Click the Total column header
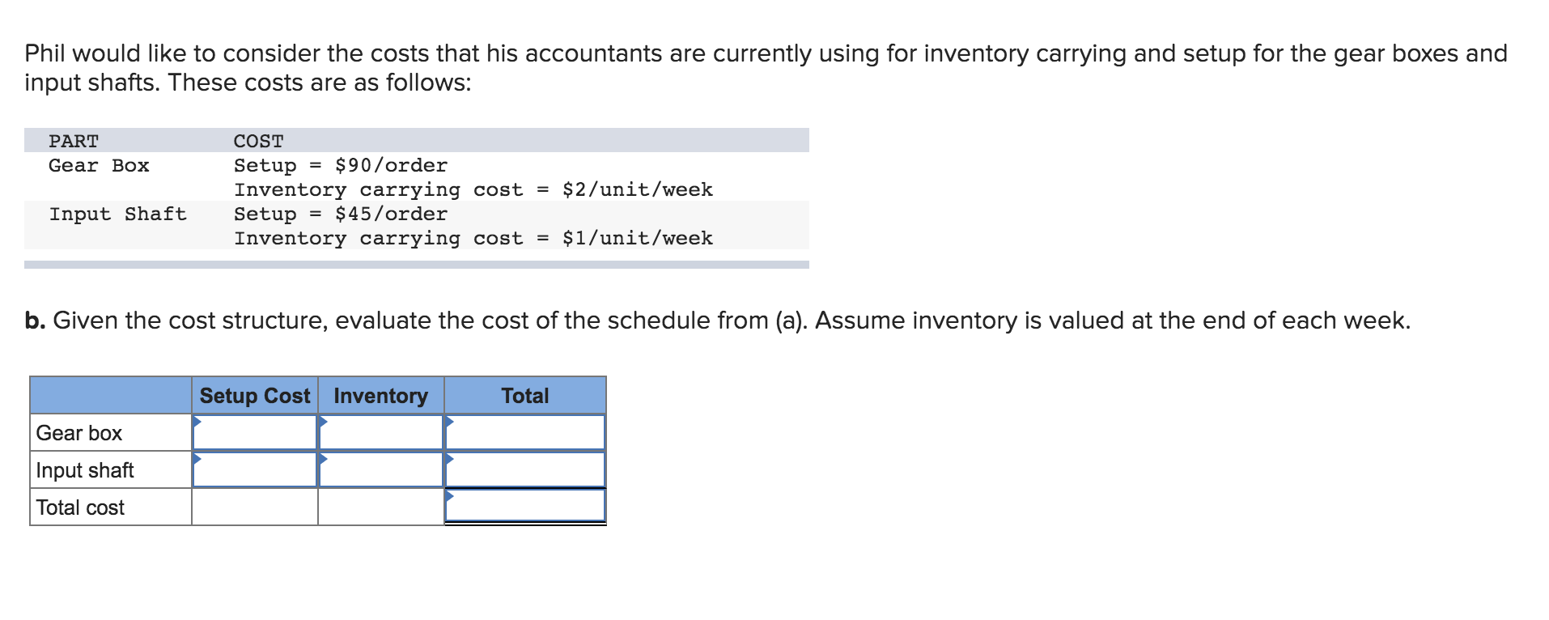 [x=525, y=396]
